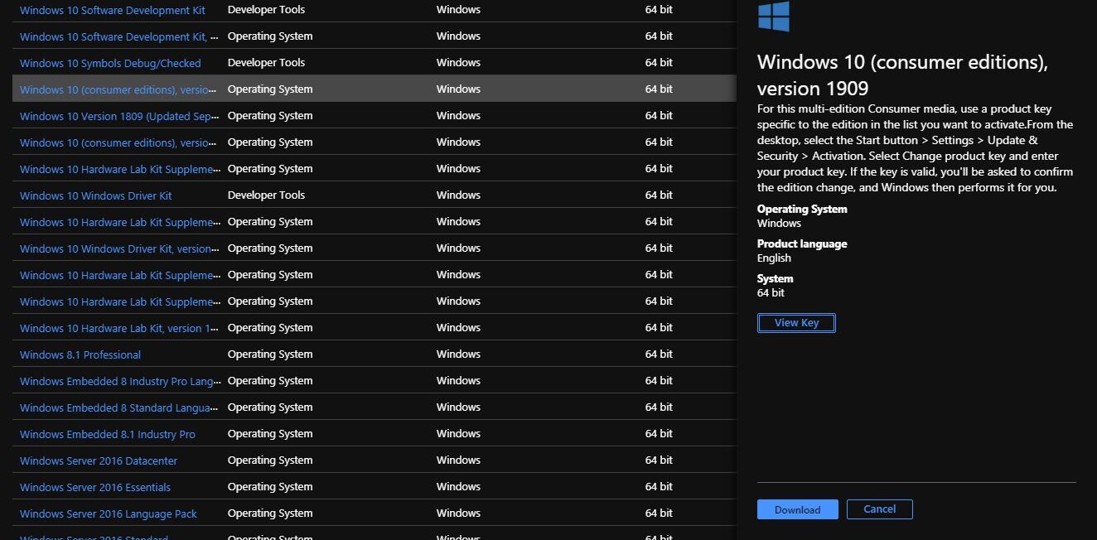Click the '64 bit' value under System
Image resolution: width=1097 pixels, height=540 pixels.
pyautogui.click(x=771, y=292)
